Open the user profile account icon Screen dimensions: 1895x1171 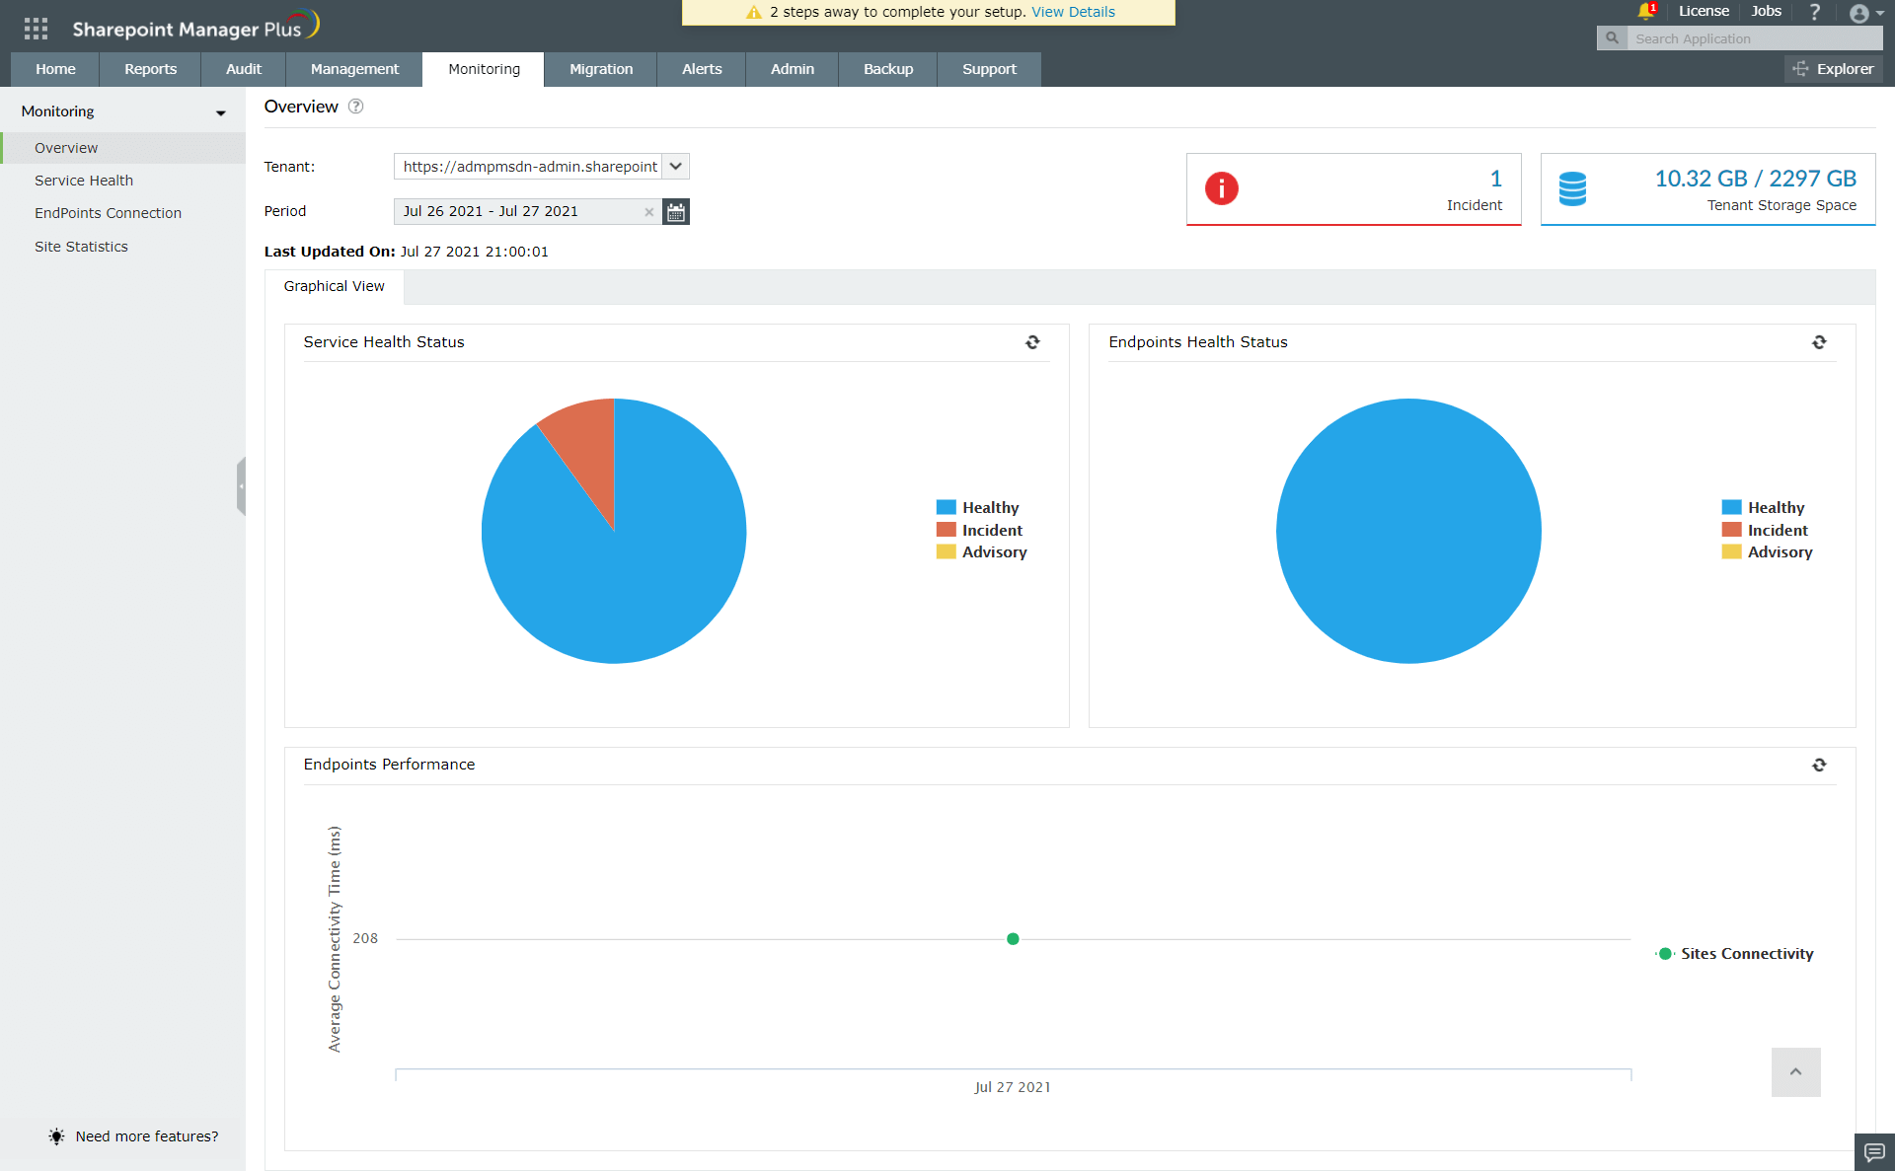point(1859,14)
